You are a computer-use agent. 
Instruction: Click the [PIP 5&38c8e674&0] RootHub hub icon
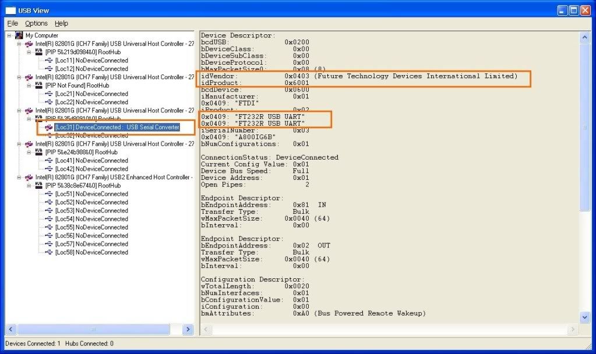tap(39, 186)
